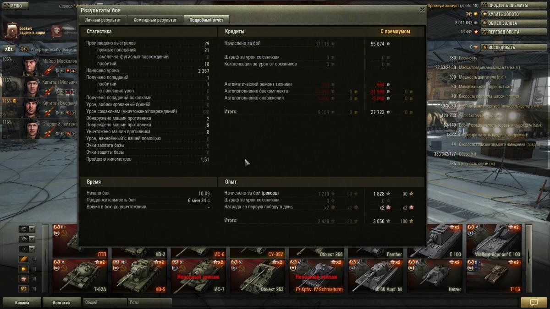The height and width of the screenshot is (309, 550).
Task: Select crew member Капитан Беспам portrait
Action: 30,107
